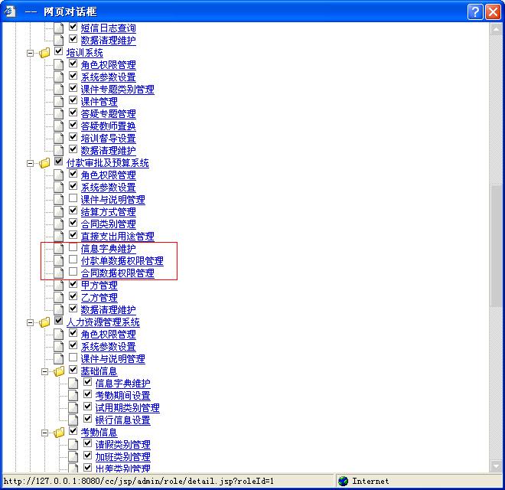Open the 人力资源管理系统 link
Screen dimensions: 505x490
(x=103, y=322)
